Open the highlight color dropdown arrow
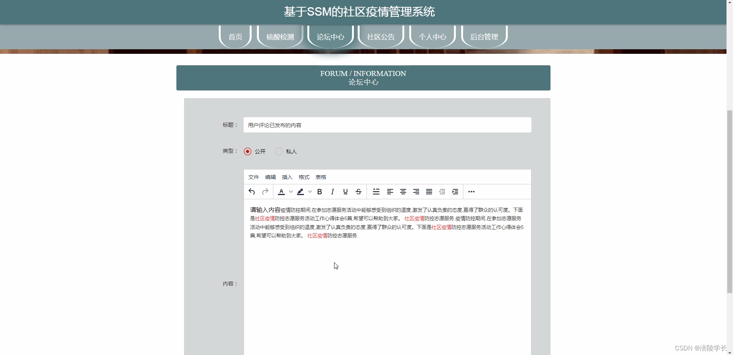This screenshot has height=355, width=733. 310,192
